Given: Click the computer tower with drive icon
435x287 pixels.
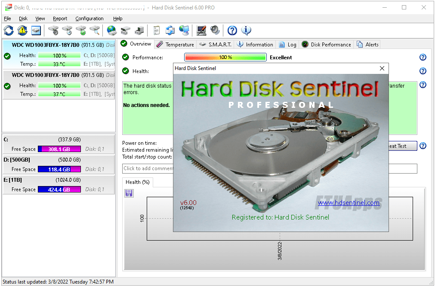Looking at the screenshot, I should [x=139, y=31].
